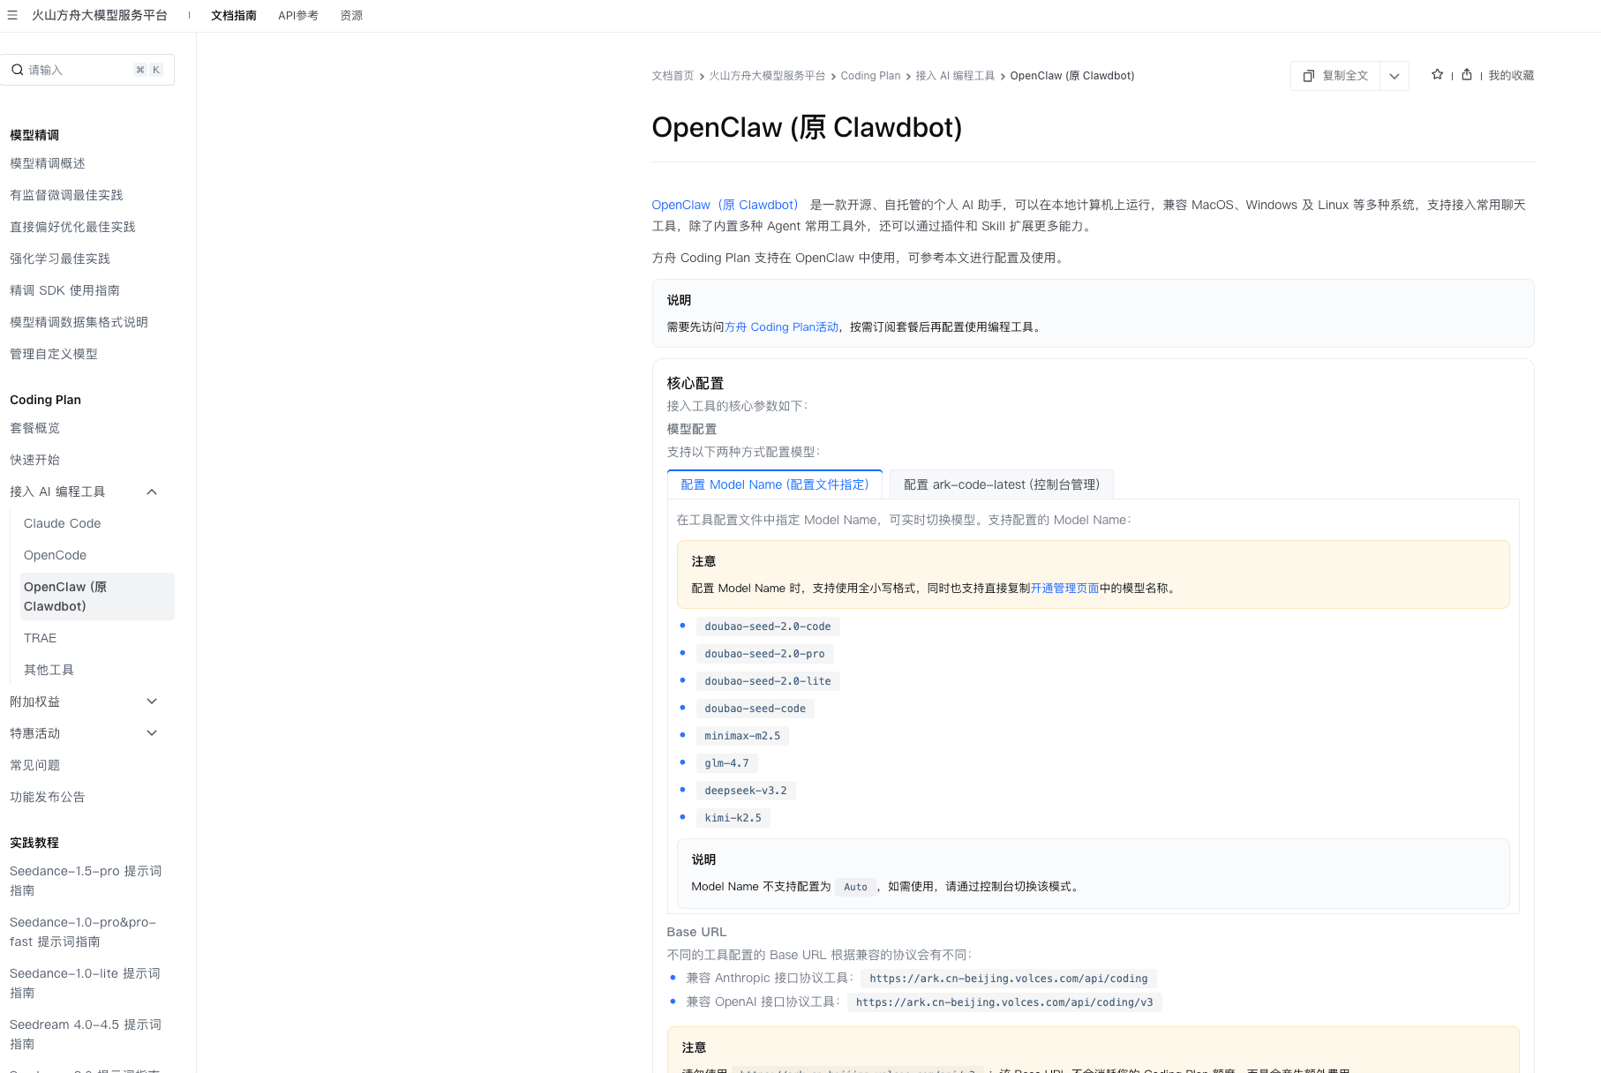
Task: Open Seedance-1.0-lite 提示词指南
Action: tap(86, 983)
